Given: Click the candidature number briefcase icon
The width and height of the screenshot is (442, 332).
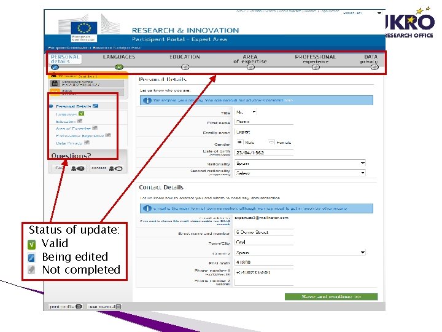Looking at the screenshot, I should pyautogui.click(x=55, y=83).
